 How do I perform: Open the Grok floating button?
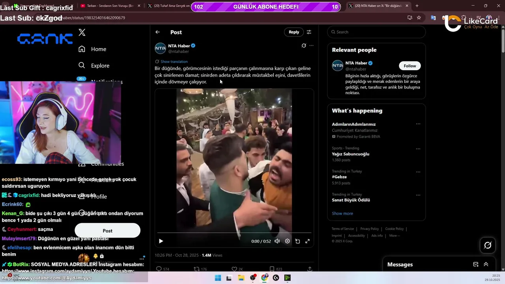point(488,245)
